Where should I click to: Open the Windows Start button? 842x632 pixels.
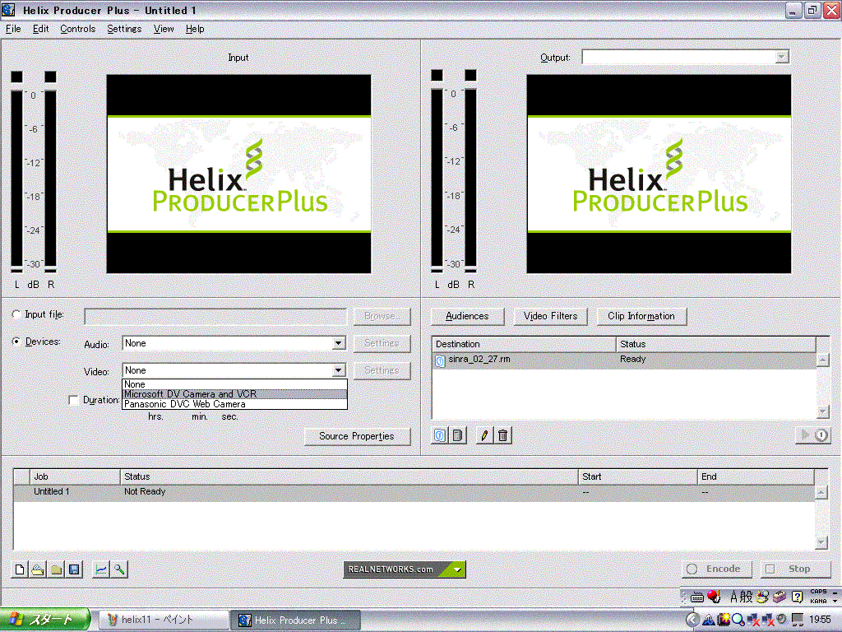(45, 620)
